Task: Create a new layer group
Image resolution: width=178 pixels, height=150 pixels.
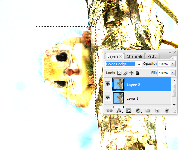Action: pos(148,111)
